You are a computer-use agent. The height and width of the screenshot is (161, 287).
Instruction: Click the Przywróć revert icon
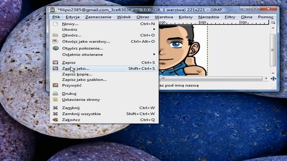click(x=55, y=85)
